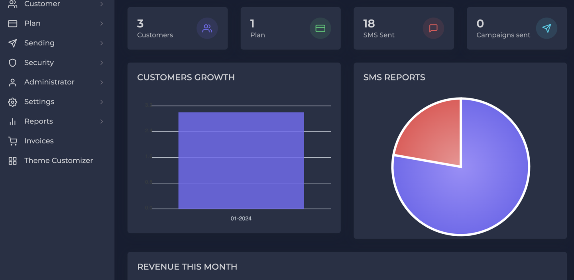Image resolution: width=574 pixels, height=280 pixels.
Task: Click the 01-2024 axis label
Action: pos(241,219)
